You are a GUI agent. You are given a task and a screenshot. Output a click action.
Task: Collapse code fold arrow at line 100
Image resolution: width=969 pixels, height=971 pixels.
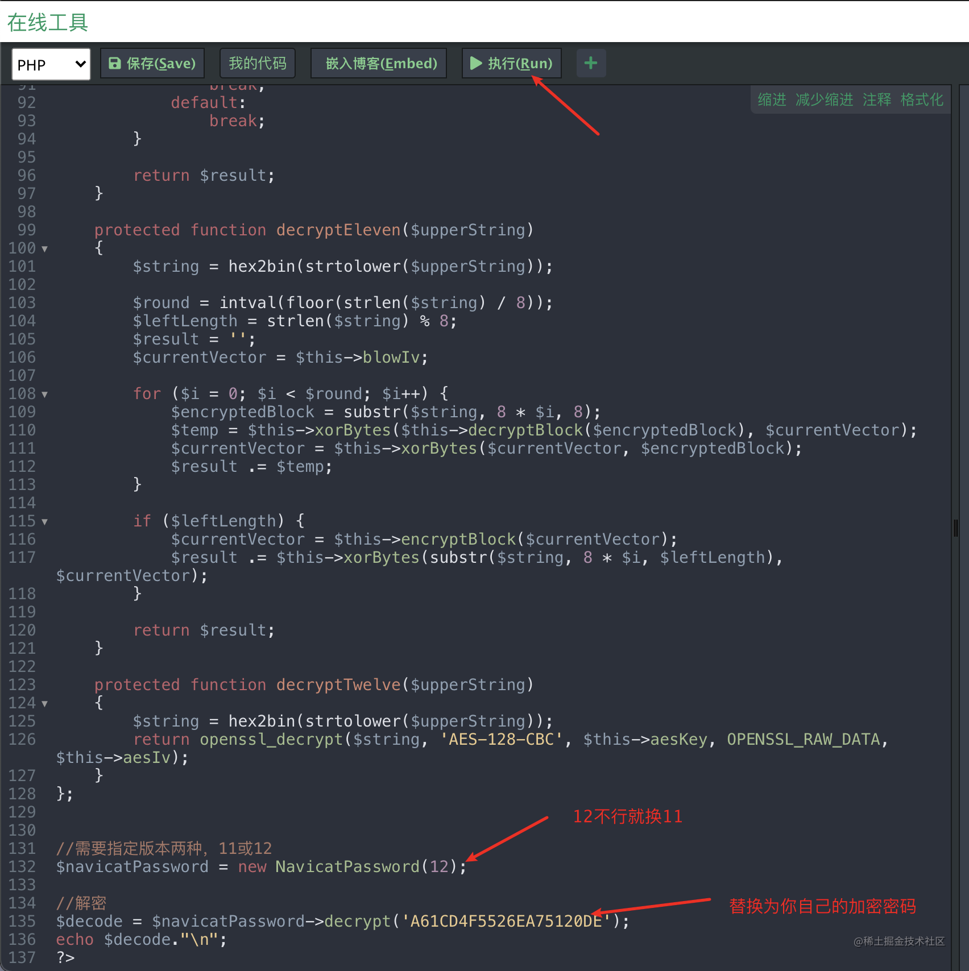tap(44, 249)
